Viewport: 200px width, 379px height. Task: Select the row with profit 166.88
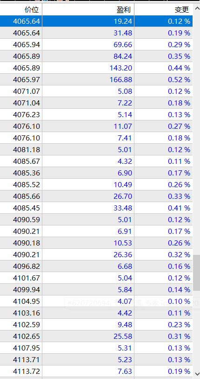pos(96,79)
